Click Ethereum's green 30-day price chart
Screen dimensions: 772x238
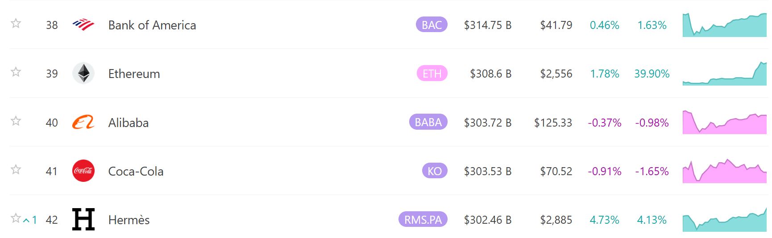(x=724, y=74)
